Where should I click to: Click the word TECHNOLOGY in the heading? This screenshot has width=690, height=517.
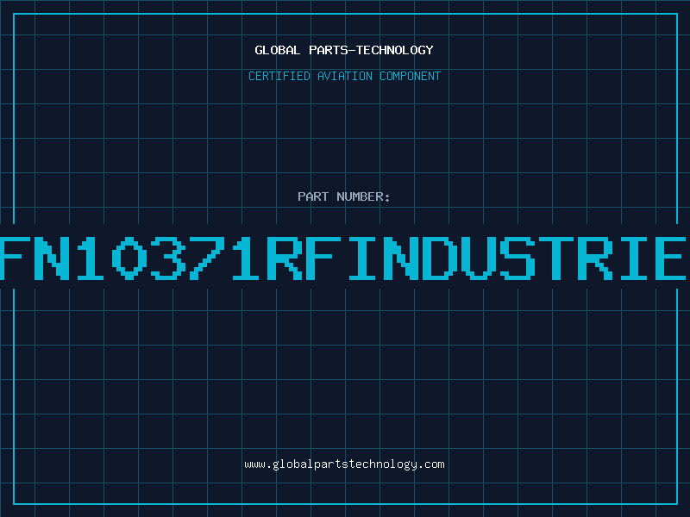(x=395, y=50)
